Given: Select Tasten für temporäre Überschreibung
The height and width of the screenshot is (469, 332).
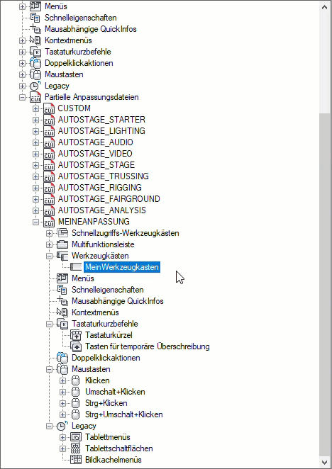Looking at the screenshot, I should tap(147, 346).
